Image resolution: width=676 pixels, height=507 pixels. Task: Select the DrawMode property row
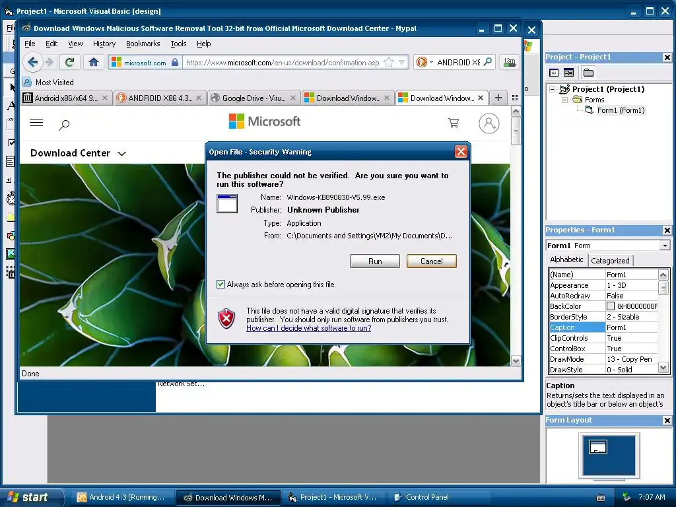603,359
